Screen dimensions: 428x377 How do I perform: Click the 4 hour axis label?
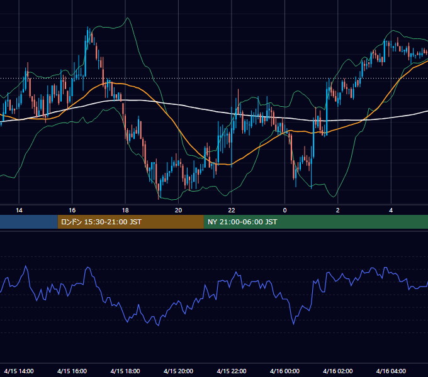(391, 210)
